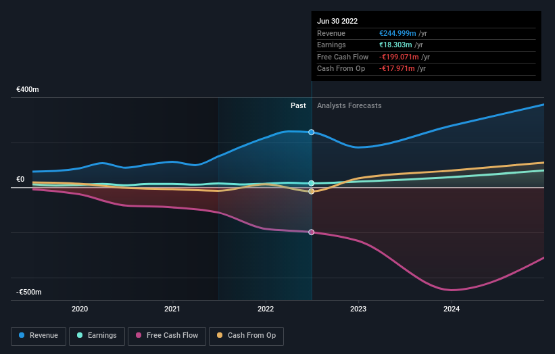Click the €0 y-axis label
Screen dimensions: 555x354
point(20,179)
